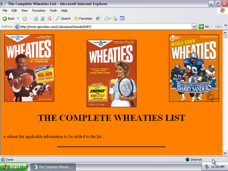Click the Mail envelope icon
Screen dimensions: 228x171
point(106,19)
